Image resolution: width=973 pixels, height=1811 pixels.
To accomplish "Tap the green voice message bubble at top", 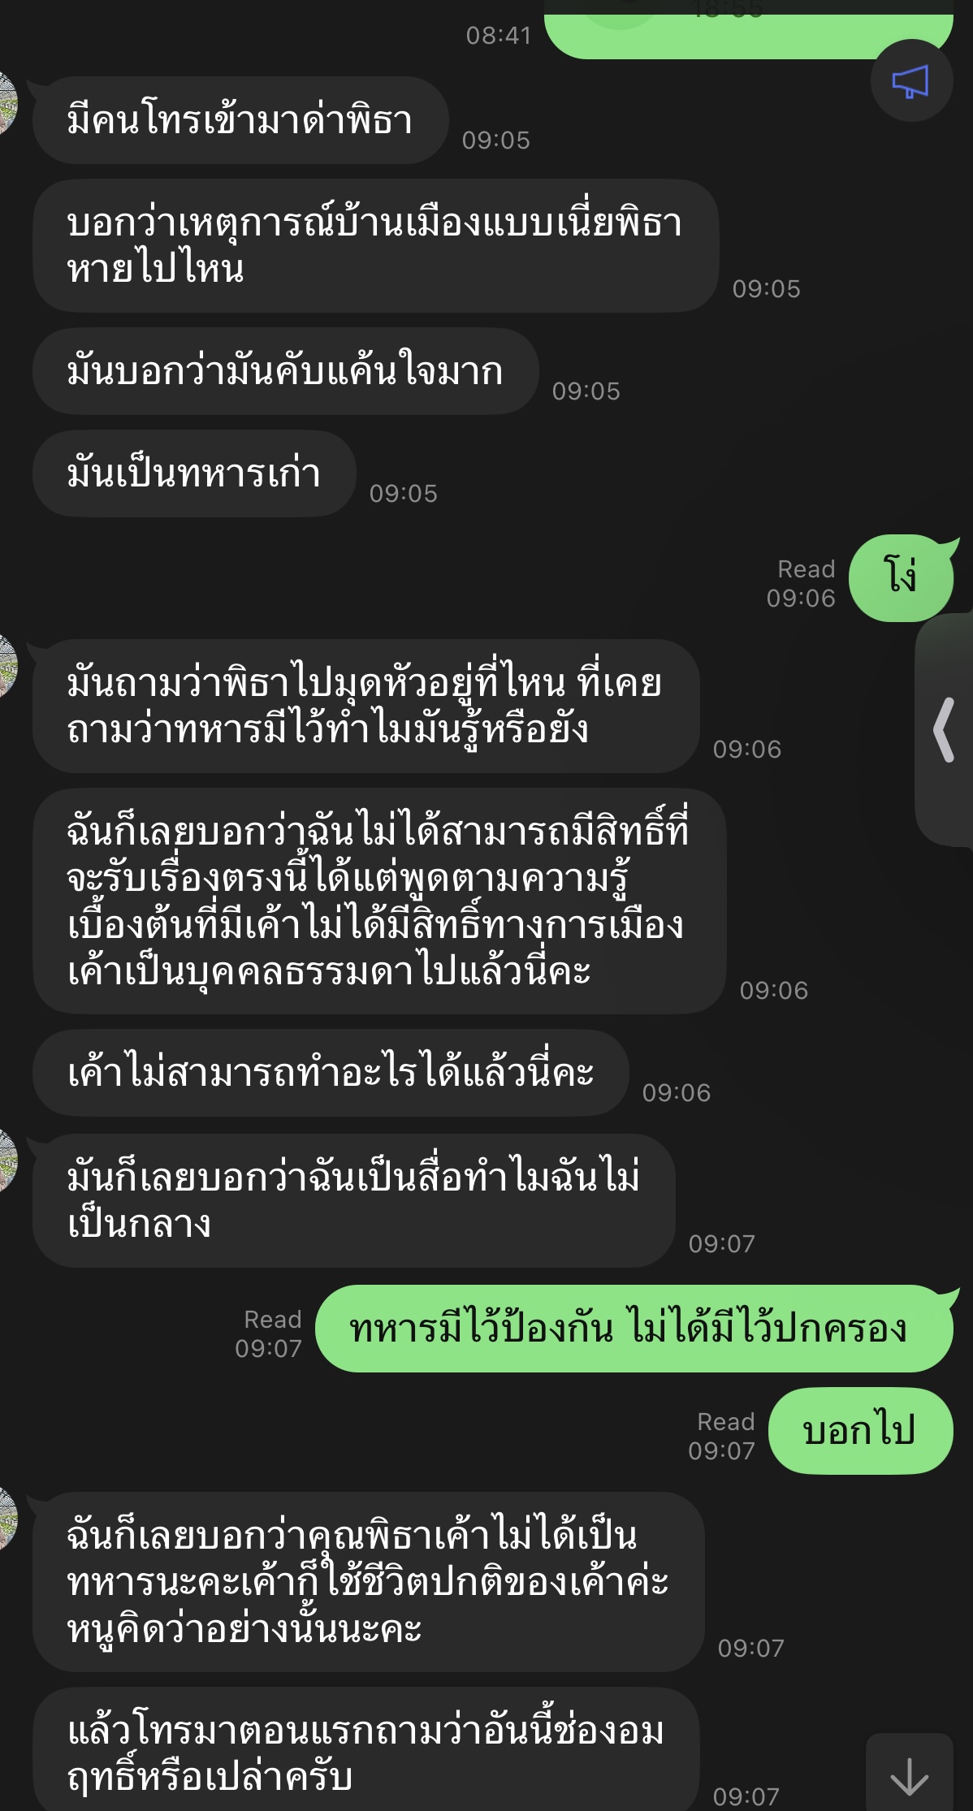I will click(749, 29).
